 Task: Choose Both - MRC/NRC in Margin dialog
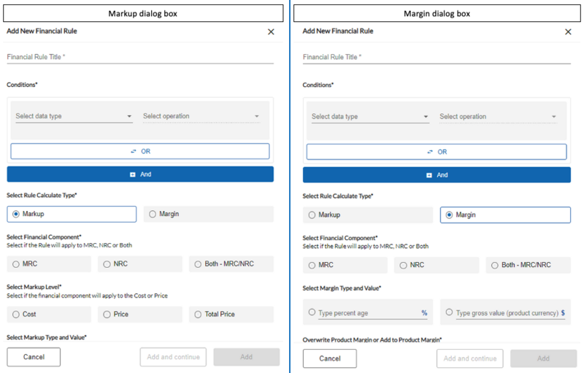point(495,265)
